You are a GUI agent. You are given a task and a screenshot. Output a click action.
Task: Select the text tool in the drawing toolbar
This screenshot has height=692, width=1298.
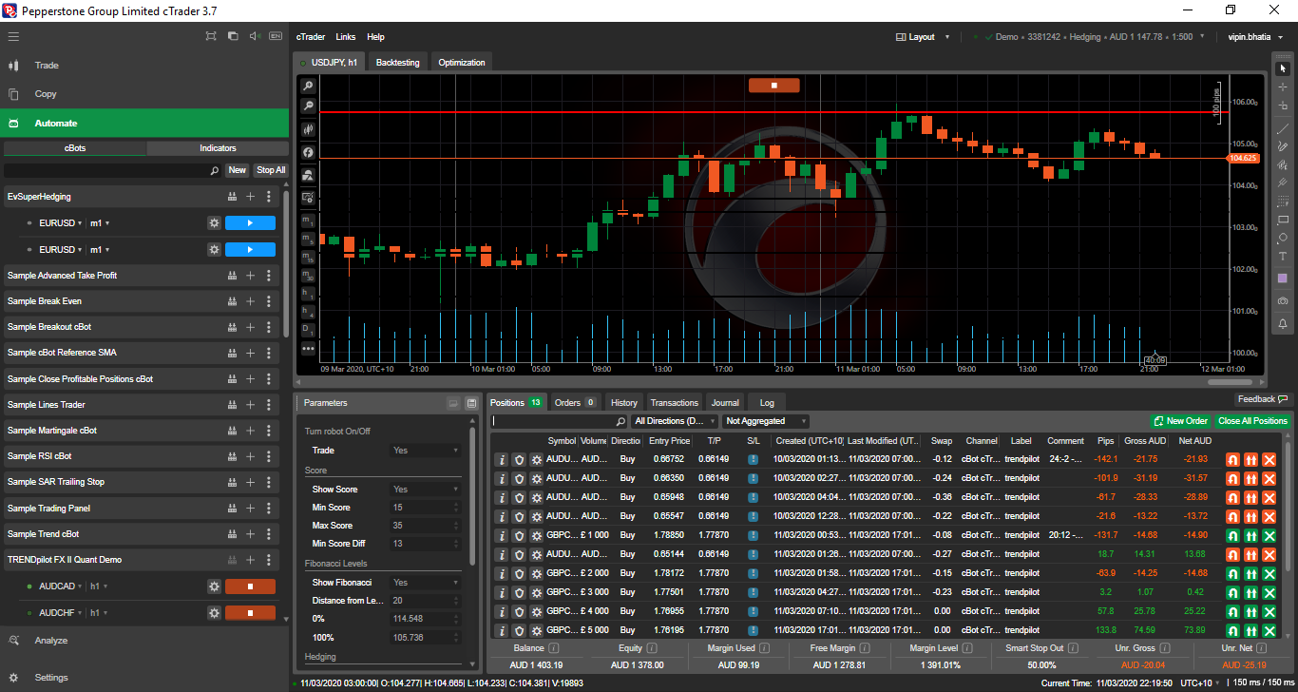pos(1283,257)
